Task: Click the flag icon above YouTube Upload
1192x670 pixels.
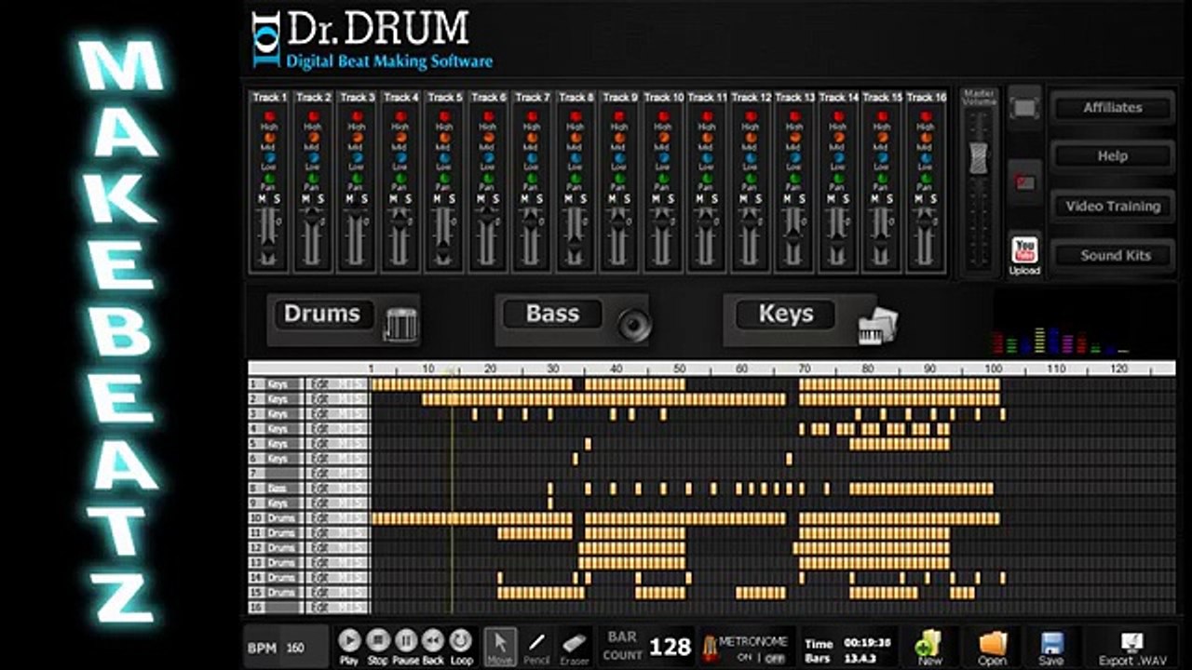Action: click(1024, 182)
